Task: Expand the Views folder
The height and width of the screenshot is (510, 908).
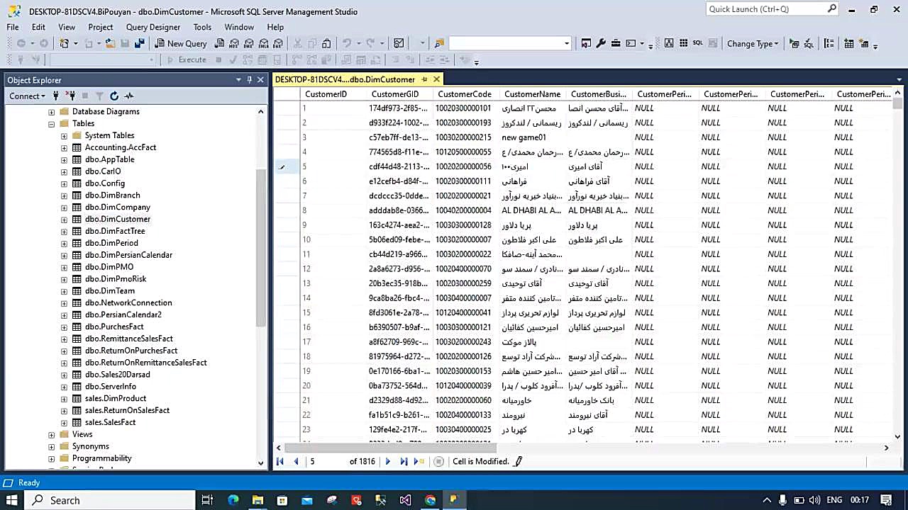Action: (x=51, y=434)
